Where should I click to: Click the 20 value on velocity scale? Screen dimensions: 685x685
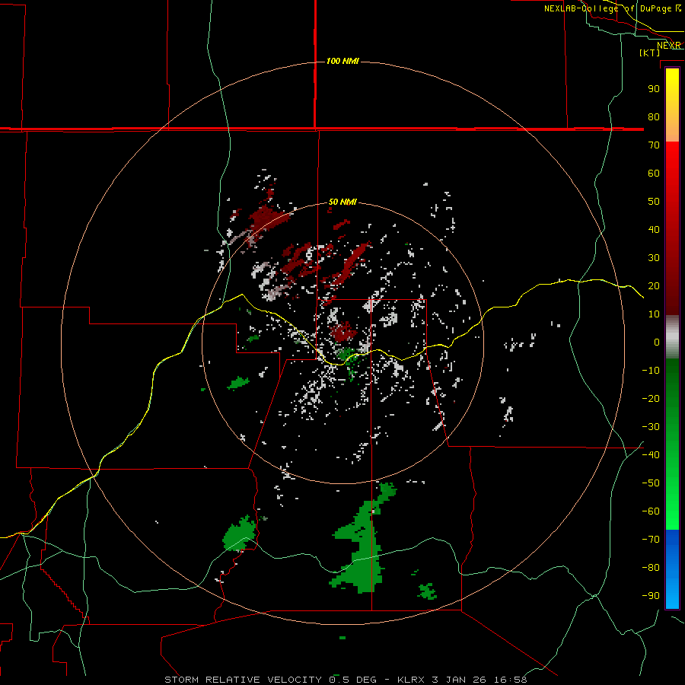point(654,286)
